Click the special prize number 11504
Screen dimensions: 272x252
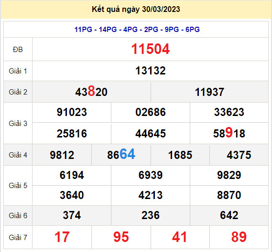click(151, 49)
